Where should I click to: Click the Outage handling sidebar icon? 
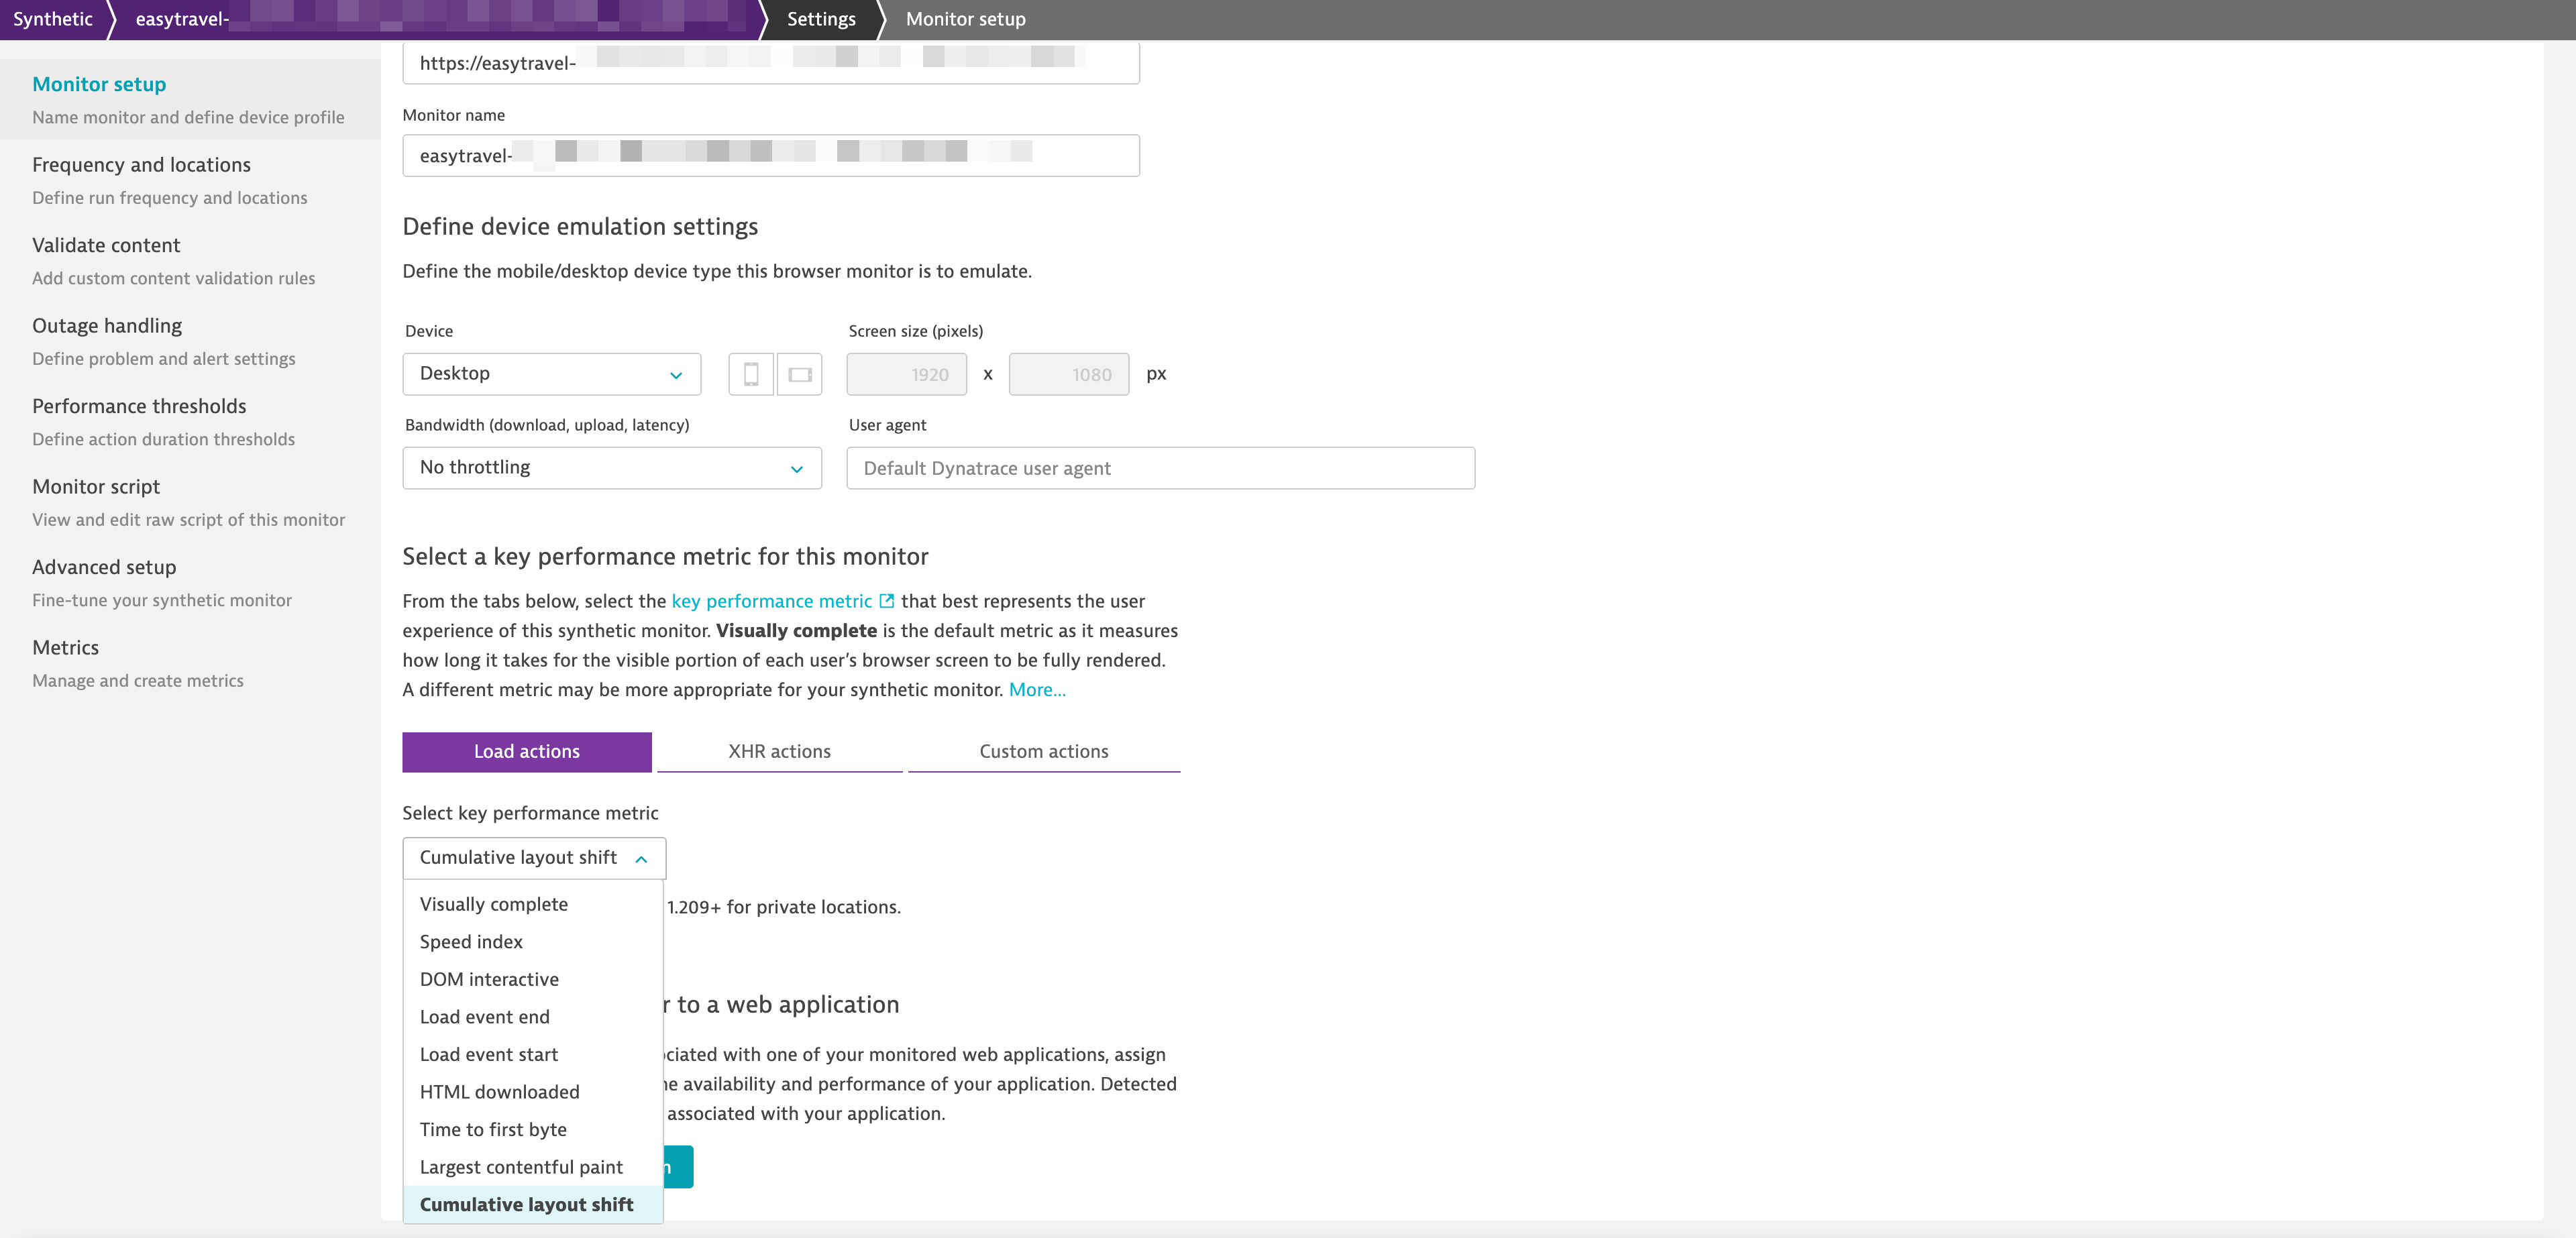(107, 325)
